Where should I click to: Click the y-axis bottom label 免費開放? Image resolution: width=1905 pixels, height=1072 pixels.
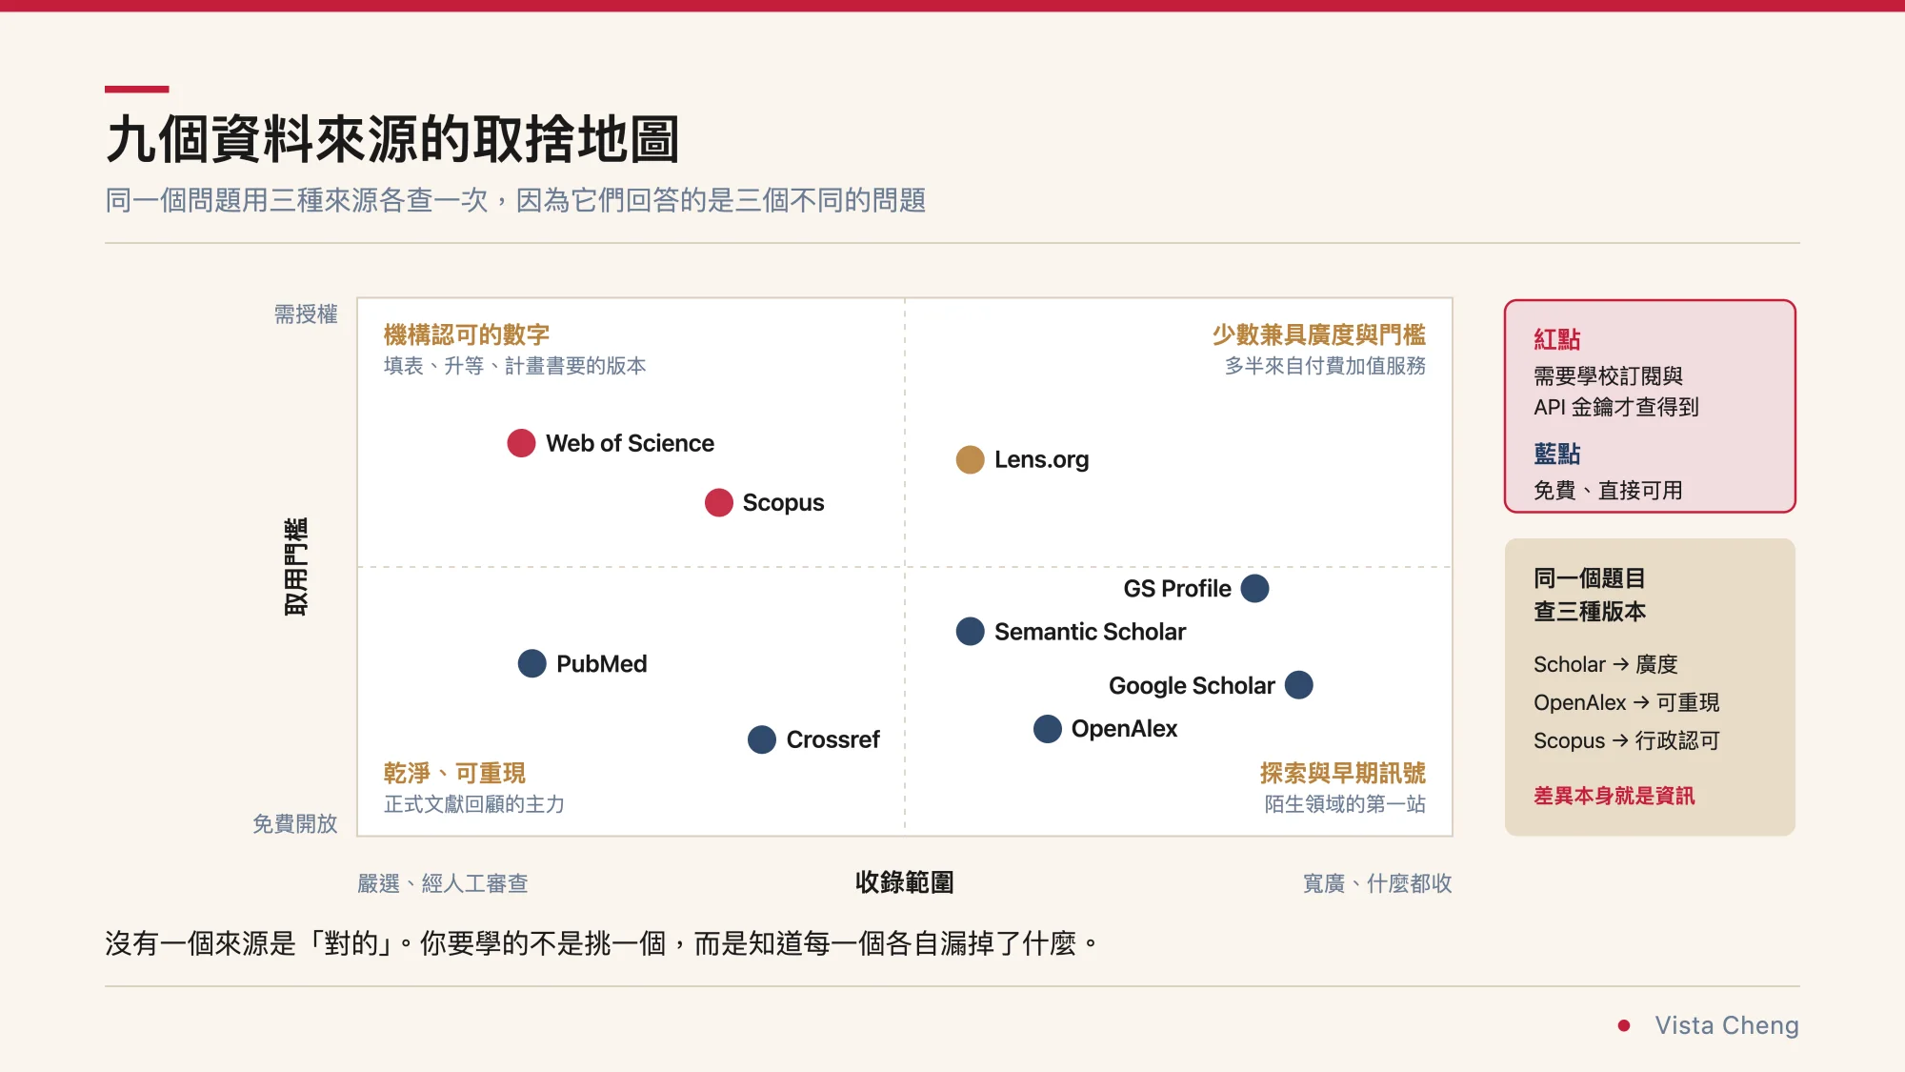[x=295, y=823]
